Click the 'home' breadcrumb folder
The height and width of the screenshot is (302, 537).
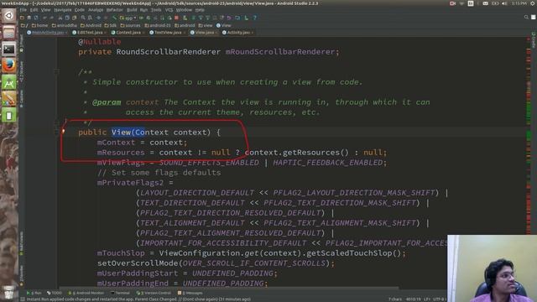(x=39, y=25)
